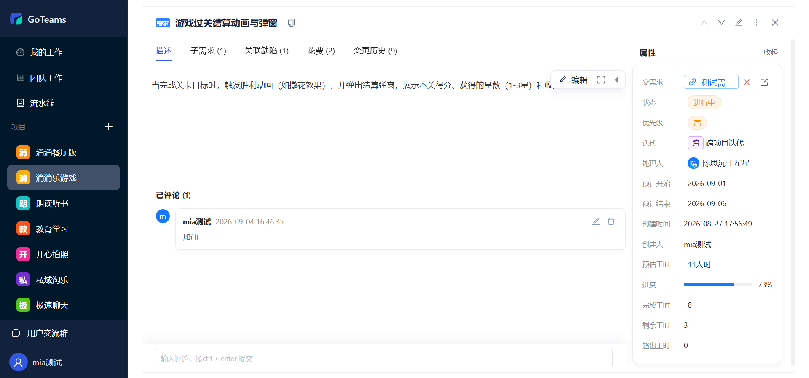The image size is (809, 378).
Task: Click the pencil edit icon in header
Action: (739, 23)
